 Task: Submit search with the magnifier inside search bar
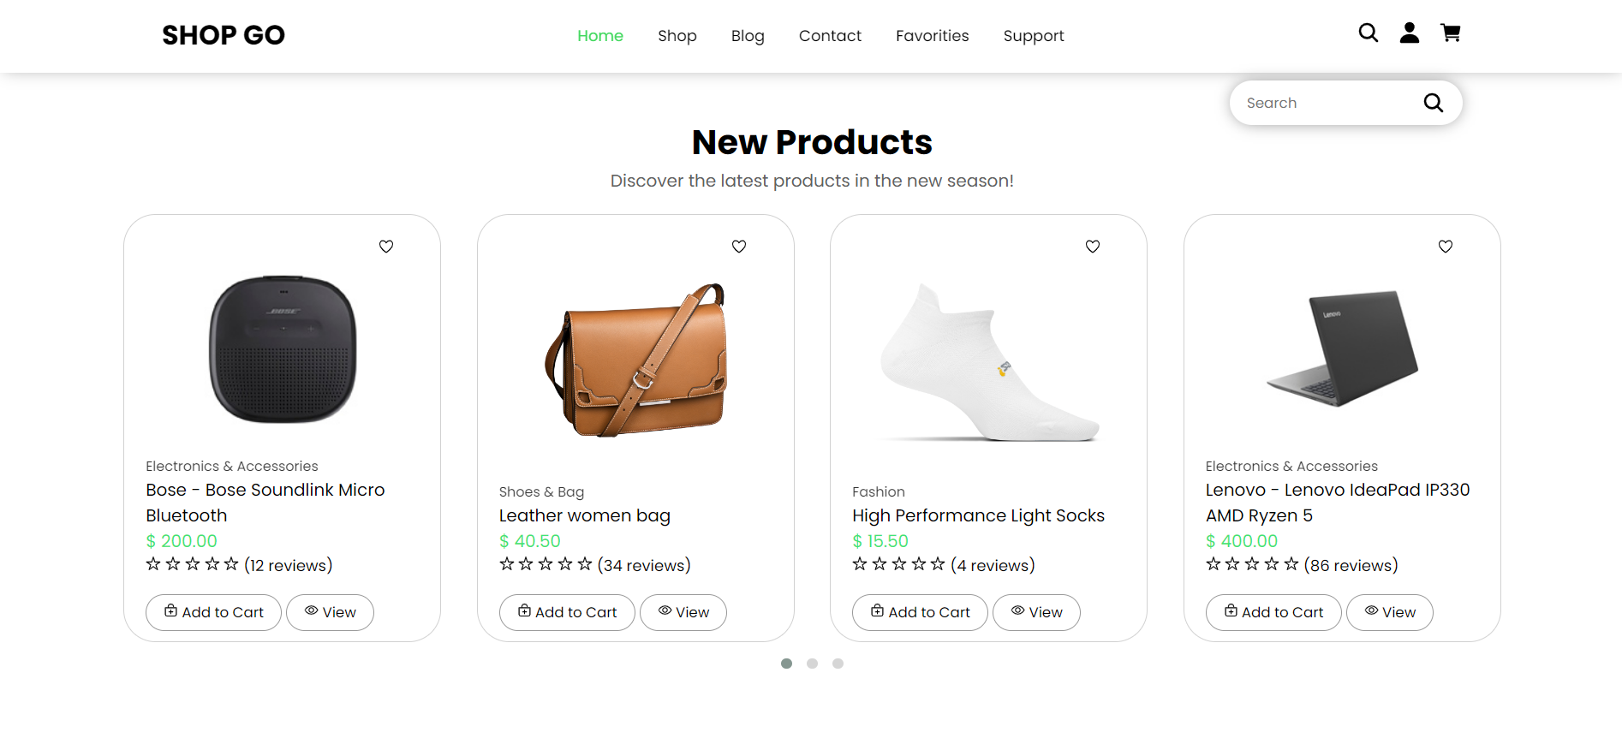click(1433, 102)
